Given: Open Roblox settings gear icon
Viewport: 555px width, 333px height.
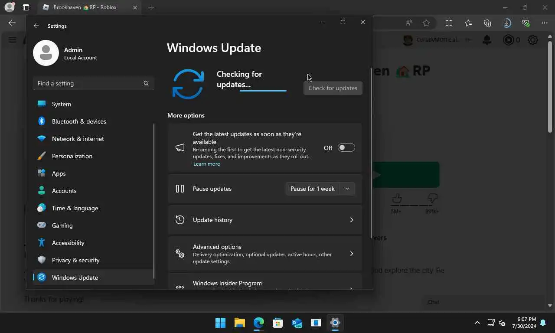Looking at the screenshot, I should [533, 40].
